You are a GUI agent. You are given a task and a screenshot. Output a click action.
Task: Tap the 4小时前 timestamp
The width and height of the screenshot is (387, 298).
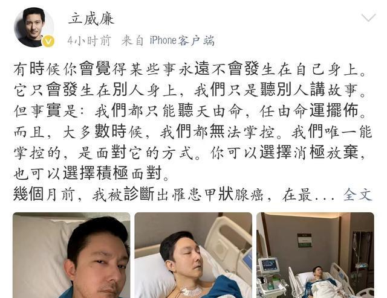[x=89, y=40]
